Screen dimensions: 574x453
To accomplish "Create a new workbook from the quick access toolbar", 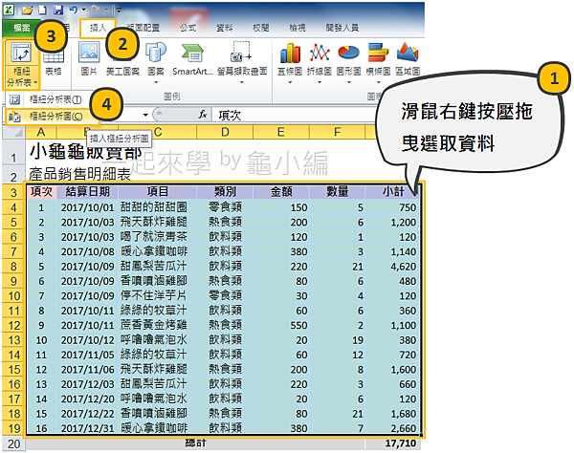I will 42,10.
